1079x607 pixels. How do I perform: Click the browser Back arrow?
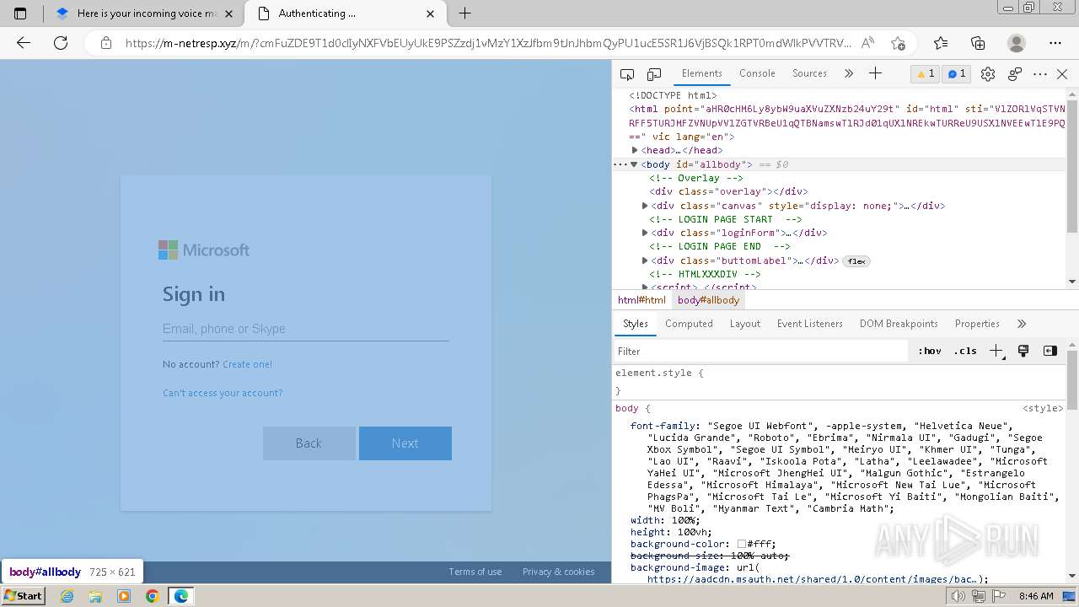pyautogui.click(x=24, y=43)
